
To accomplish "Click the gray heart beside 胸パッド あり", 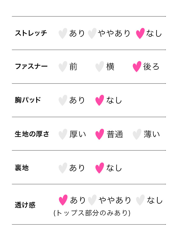I will (63, 100).
